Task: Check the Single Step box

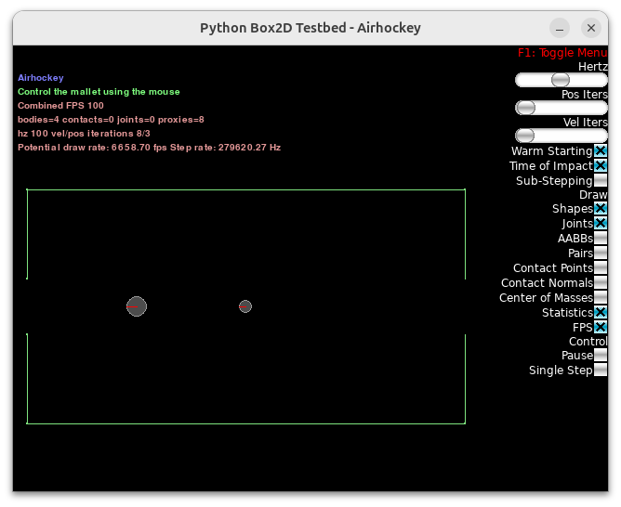Action: (x=601, y=370)
